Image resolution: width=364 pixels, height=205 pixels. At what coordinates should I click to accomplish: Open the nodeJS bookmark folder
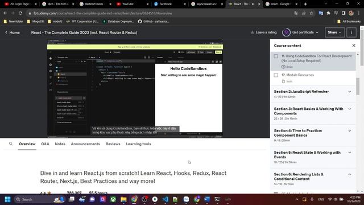tap(55, 22)
